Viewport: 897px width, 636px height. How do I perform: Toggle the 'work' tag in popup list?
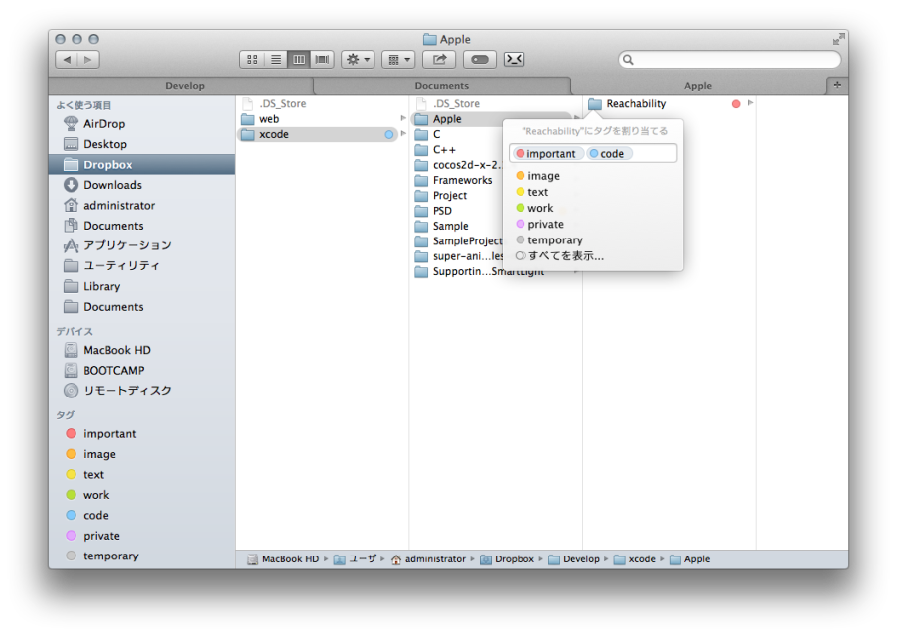[540, 209]
